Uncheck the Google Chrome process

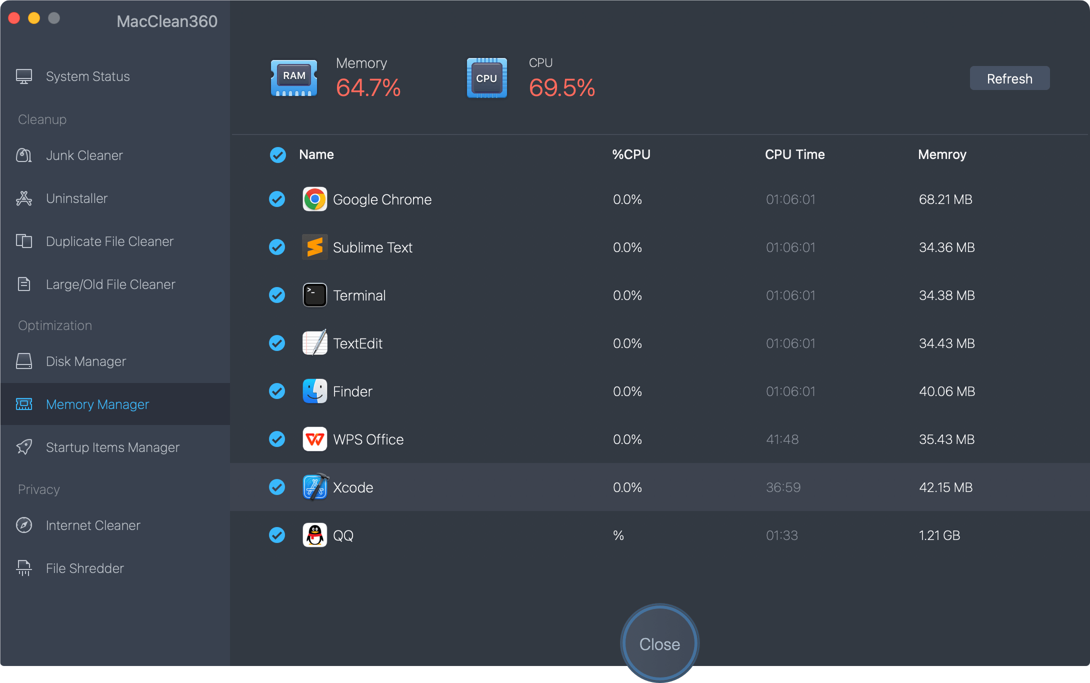[x=277, y=199]
